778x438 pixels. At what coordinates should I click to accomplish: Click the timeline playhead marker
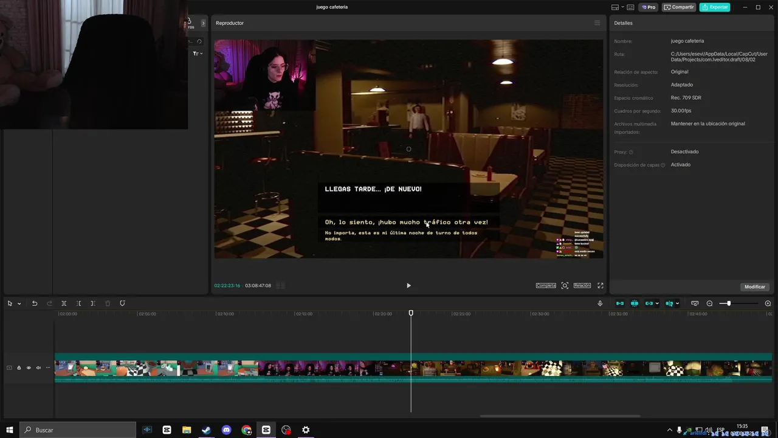coord(411,313)
